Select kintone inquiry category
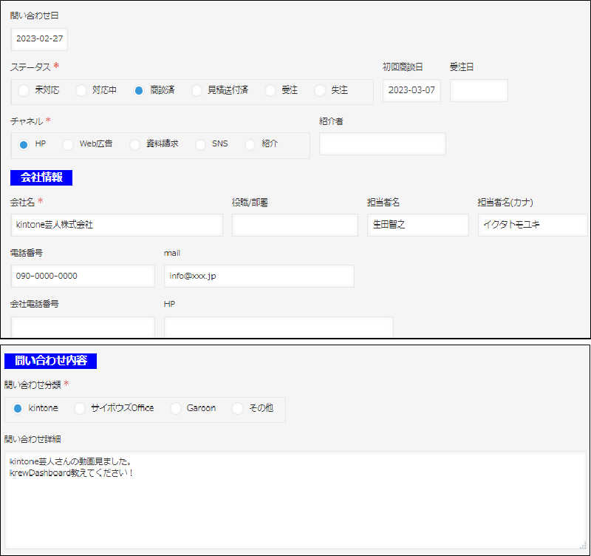Viewport: 591px width, 556px height. (17, 409)
